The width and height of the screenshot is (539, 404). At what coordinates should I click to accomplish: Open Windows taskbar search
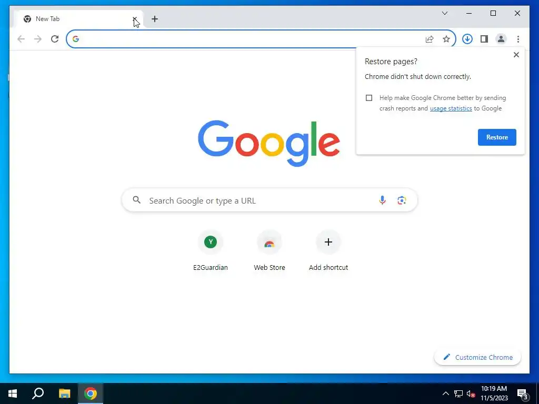pyautogui.click(x=38, y=393)
